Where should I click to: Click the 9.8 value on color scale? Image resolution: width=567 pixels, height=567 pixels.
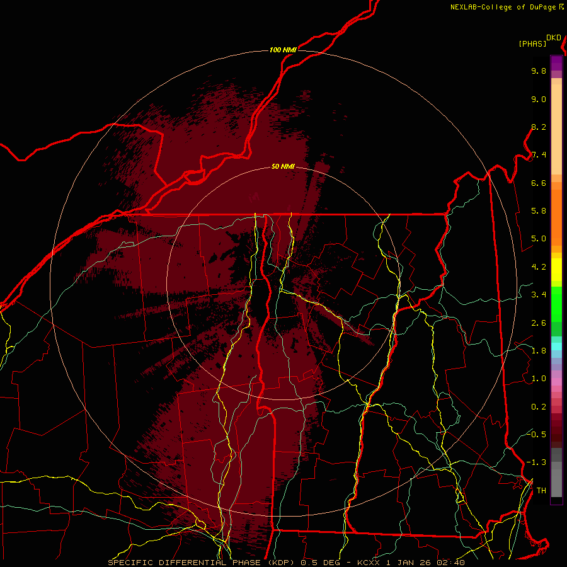[539, 71]
